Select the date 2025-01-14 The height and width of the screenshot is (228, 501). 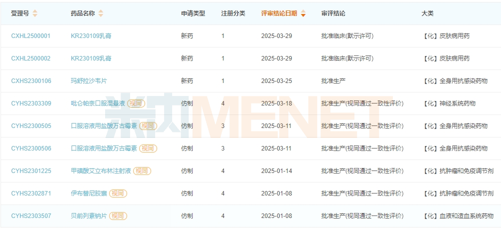277,171
